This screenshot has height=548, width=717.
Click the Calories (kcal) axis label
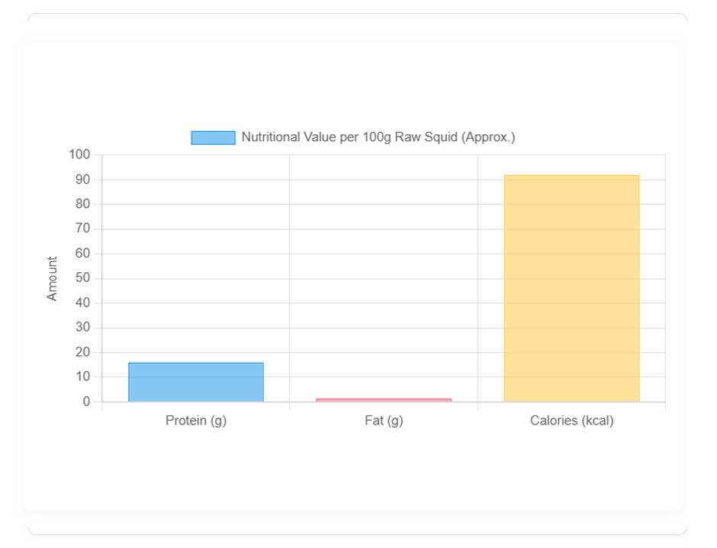point(571,421)
